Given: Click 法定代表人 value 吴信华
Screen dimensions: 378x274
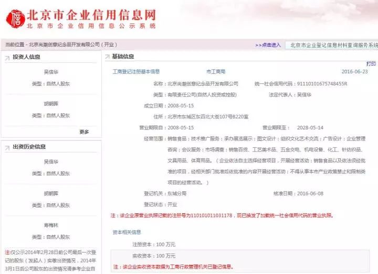Looking at the screenshot, I should tap(304, 95).
